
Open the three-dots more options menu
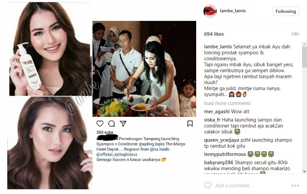pos(295,186)
